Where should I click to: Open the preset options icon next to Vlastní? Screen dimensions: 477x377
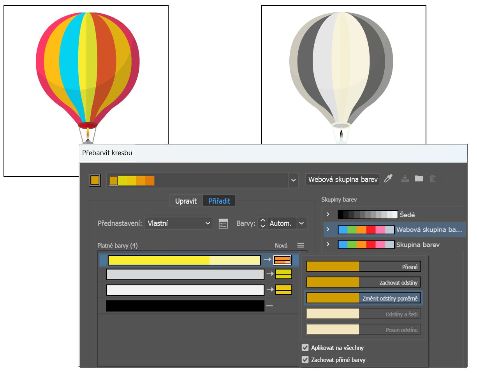click(x=223, y=224)
